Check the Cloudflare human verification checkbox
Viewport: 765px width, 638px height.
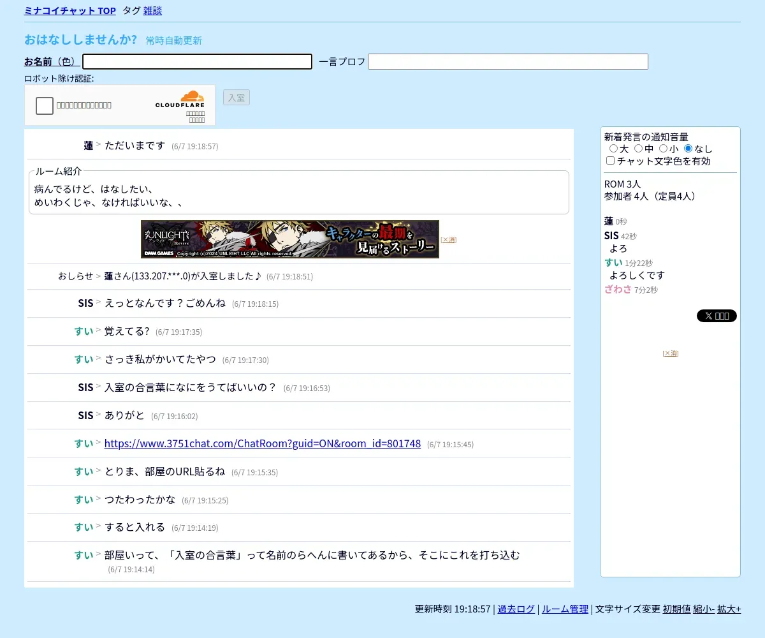coord(45,106)
